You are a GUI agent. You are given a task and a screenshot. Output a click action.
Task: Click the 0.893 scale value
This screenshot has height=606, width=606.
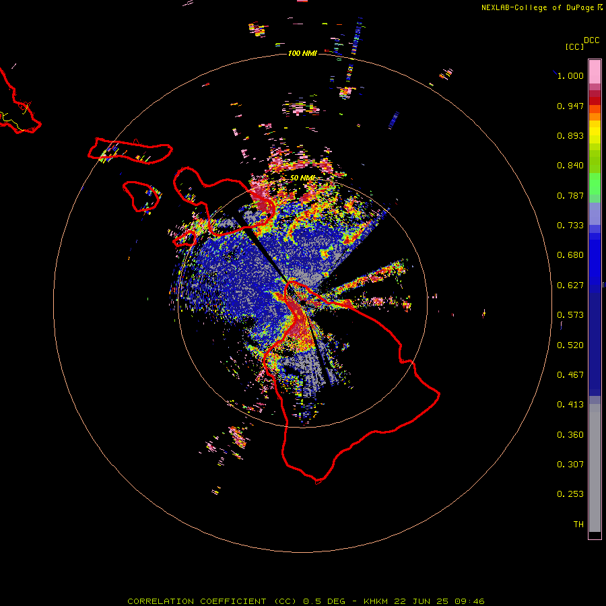point(570,135)
